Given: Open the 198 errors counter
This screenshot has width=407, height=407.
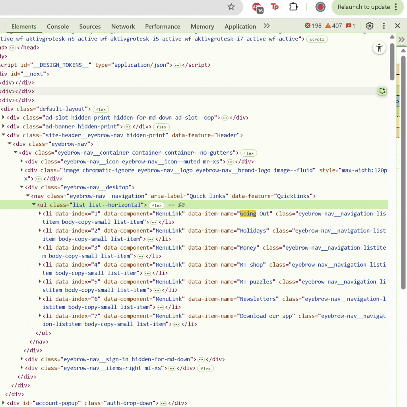Looking at the screenshot, I should coord(313,26).
